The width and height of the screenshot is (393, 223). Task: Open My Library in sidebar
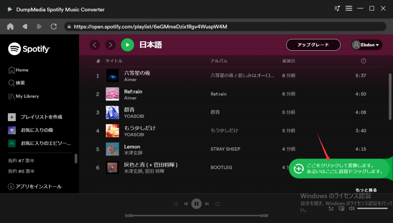(x=24, y=96)
